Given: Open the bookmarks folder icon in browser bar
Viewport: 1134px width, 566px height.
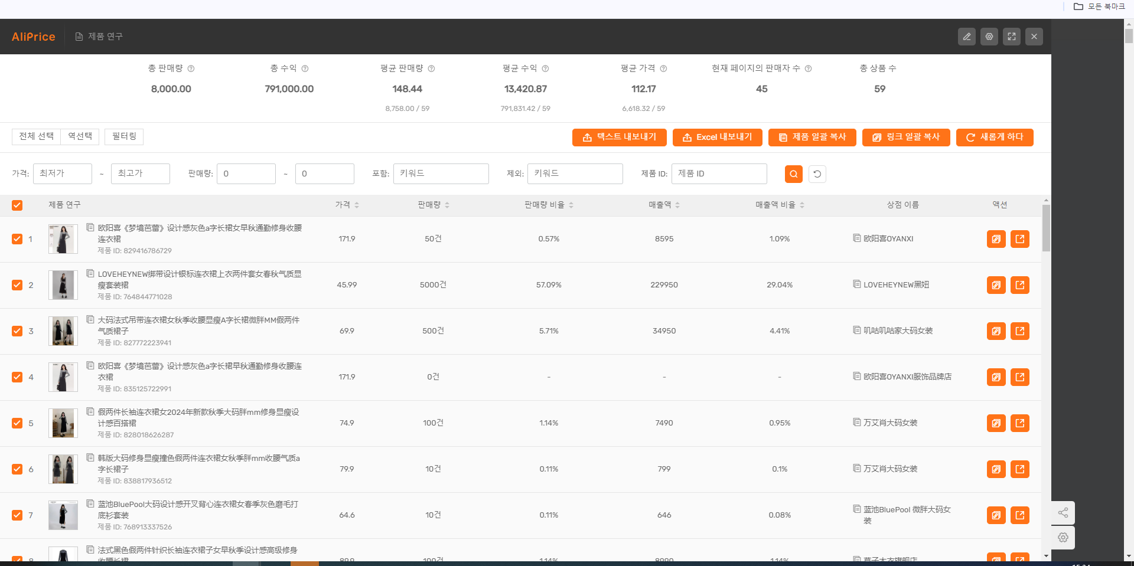Looking at the screenshot, I should [1078, 6].
